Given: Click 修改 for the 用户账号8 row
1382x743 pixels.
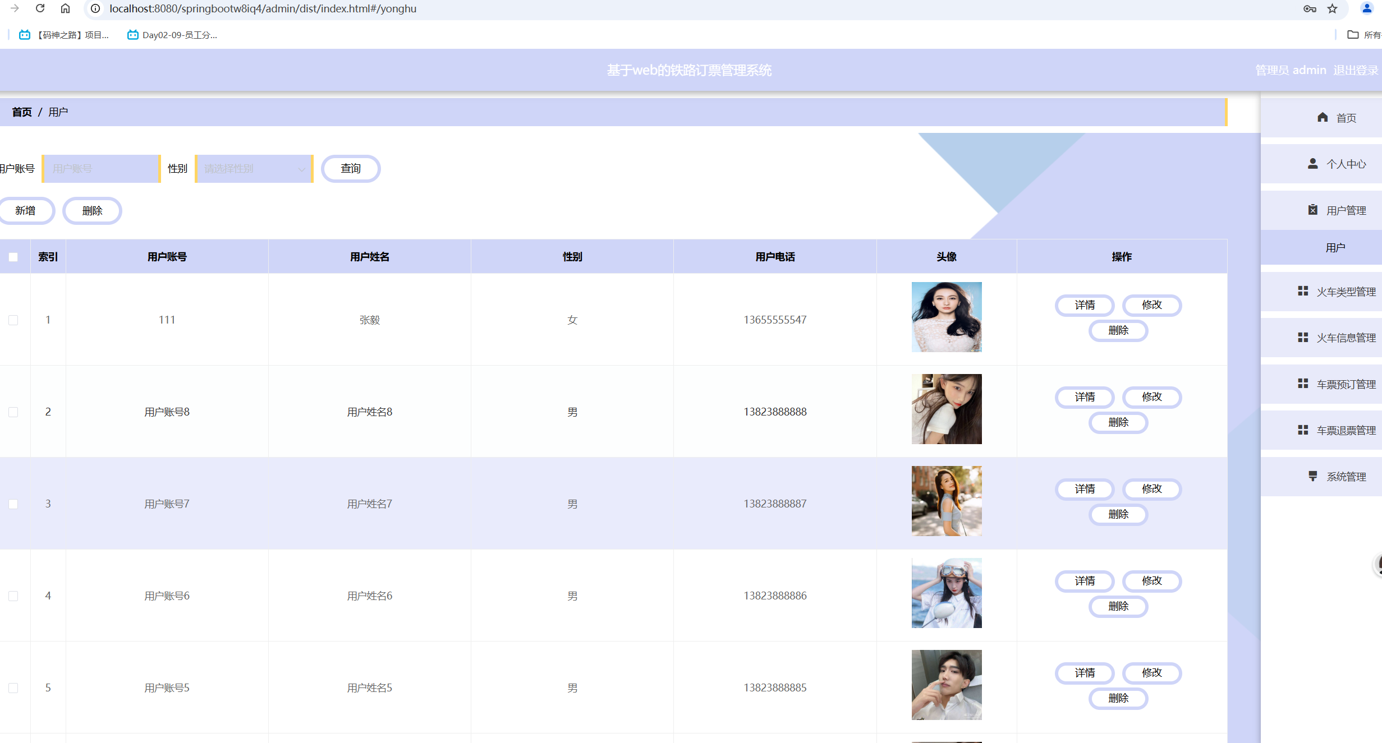Looking at the screenshot, I should [1151, 397].
